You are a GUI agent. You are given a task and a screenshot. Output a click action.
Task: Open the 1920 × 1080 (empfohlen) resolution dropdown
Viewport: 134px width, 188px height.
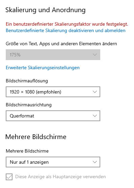tap(53, 92)
